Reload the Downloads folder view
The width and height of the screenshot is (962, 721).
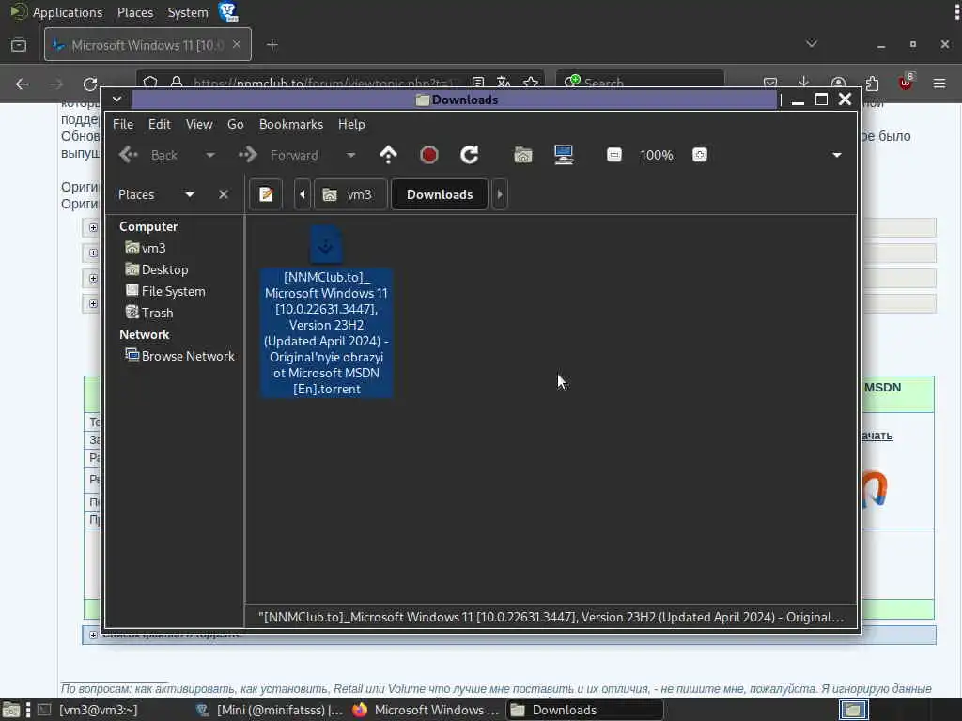pyautogui.click(x=470, y=155)
